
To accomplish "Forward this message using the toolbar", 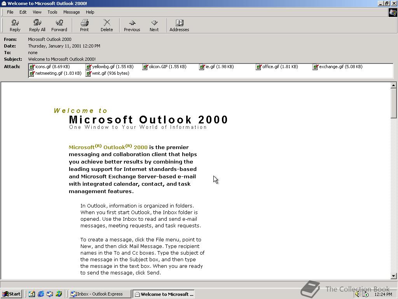I will tap(59, 25).
